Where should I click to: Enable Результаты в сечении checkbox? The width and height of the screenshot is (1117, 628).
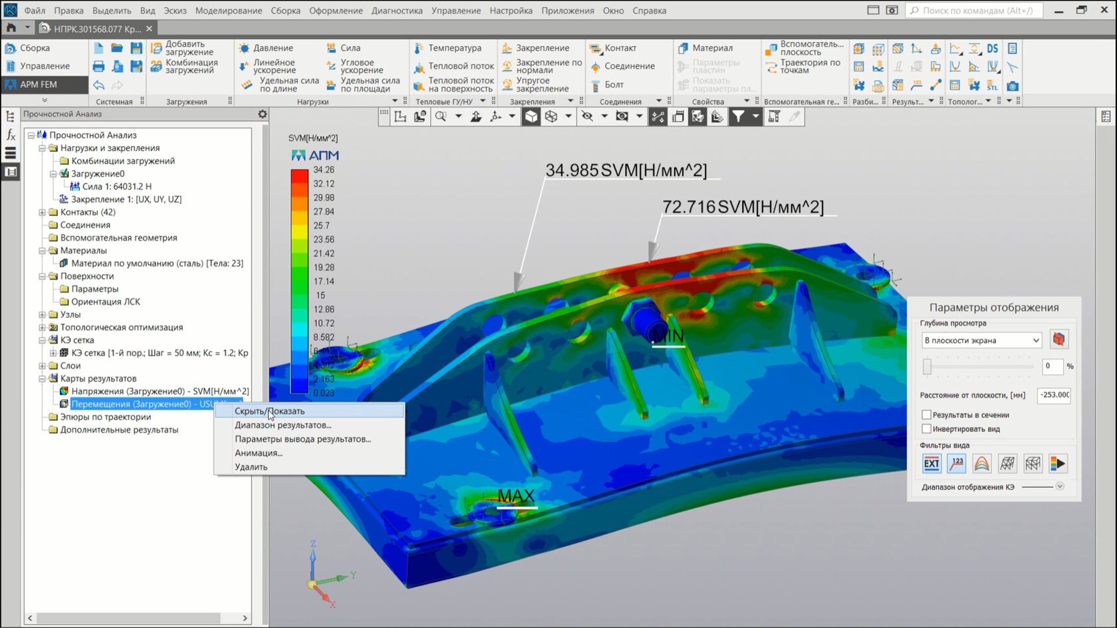click(926, 415)
